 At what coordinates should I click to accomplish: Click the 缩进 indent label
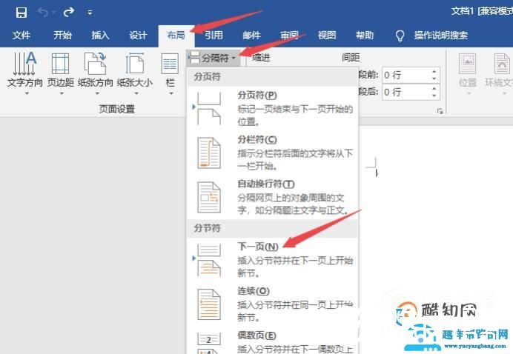coord(261,58)
